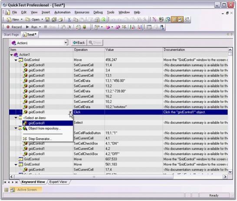
Task: Collapse the Action1 tree node
Action: pos(11,55)
